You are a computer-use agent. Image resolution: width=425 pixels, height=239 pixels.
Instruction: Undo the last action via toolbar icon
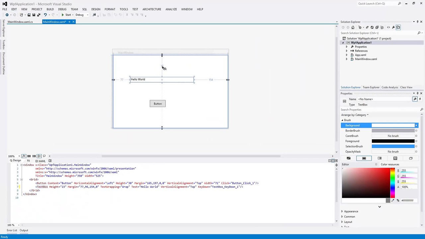click(x=45, y=15)
